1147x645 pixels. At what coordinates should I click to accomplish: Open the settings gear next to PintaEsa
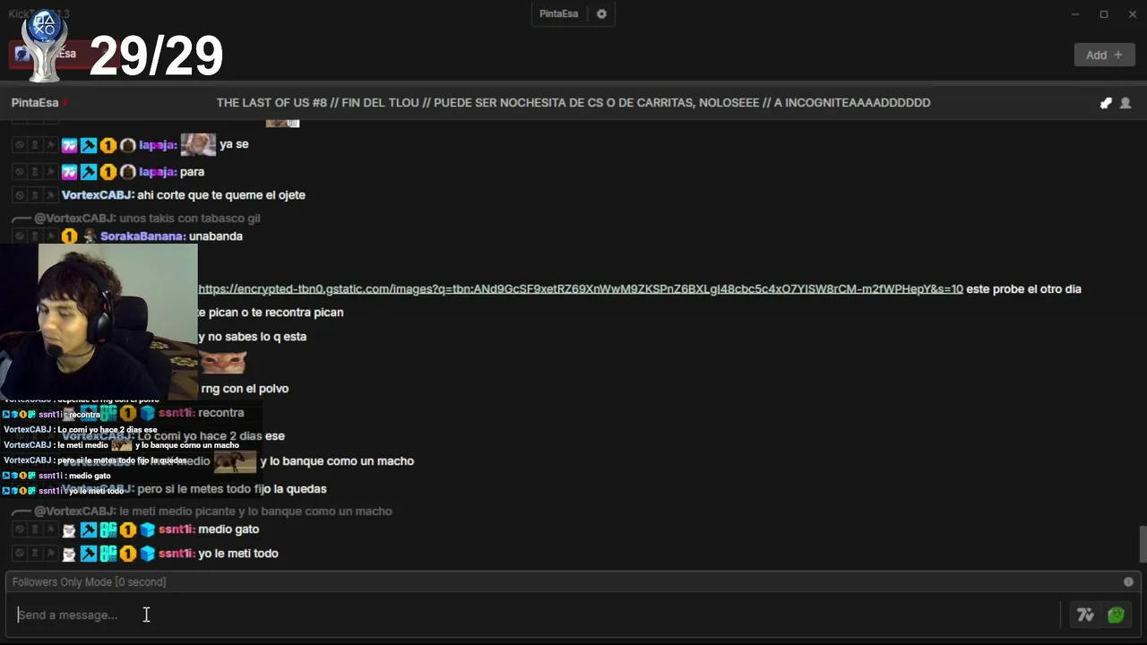coord(601,13)
